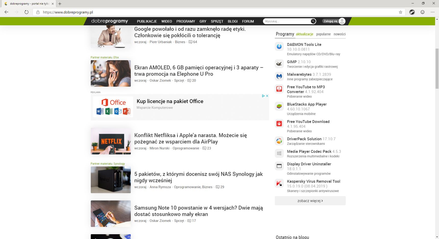
Task: Click author Piotr Urbaniak
Action: pyautogui.click(x=161, y=42)
